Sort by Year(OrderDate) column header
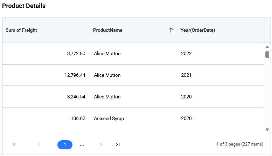Image resolution: width=272 pixels, height=156 pixels. coord(198,30)
